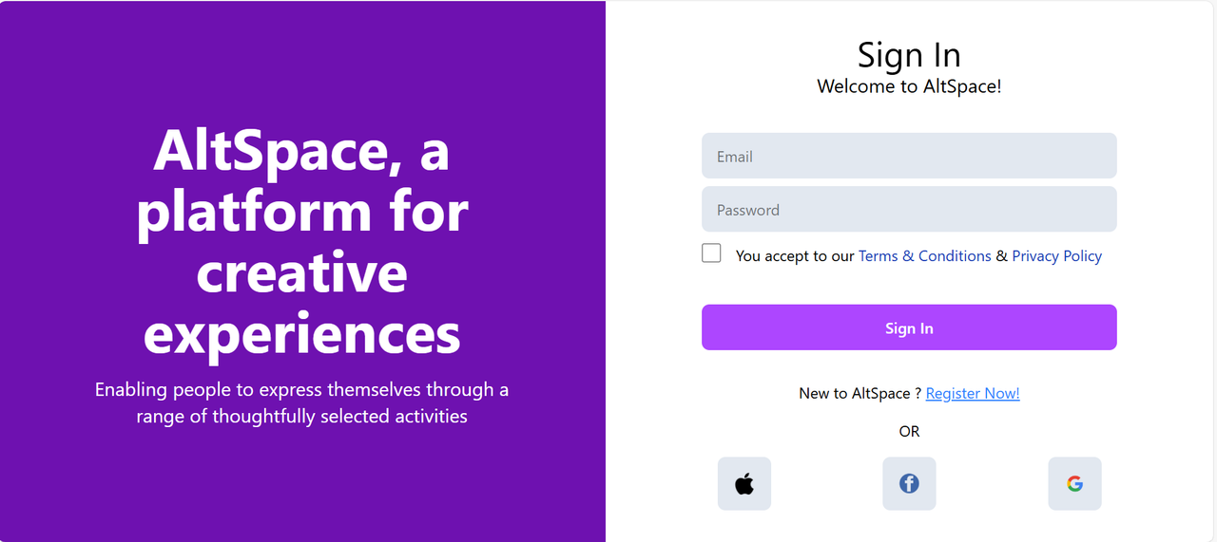Click the 'New to AltSpace ?' text
Viewport: 1217px width, 542px height.
860,393
